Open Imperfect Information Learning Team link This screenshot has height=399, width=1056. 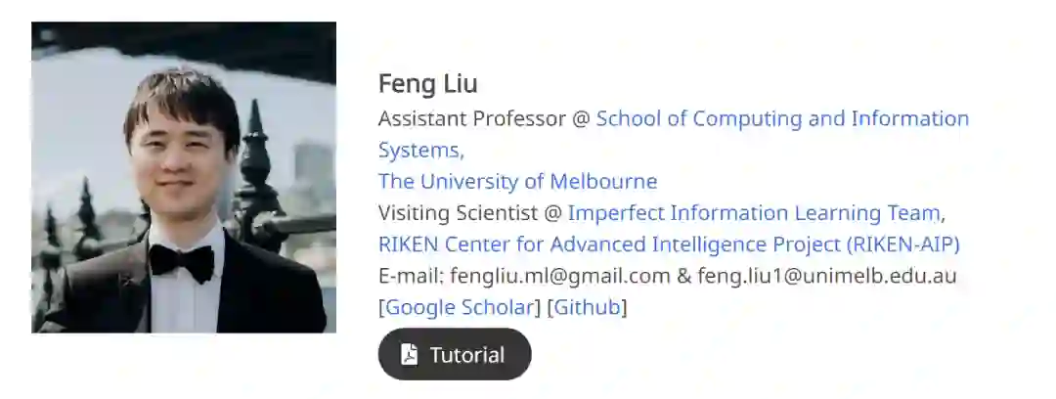pos(754,213)
